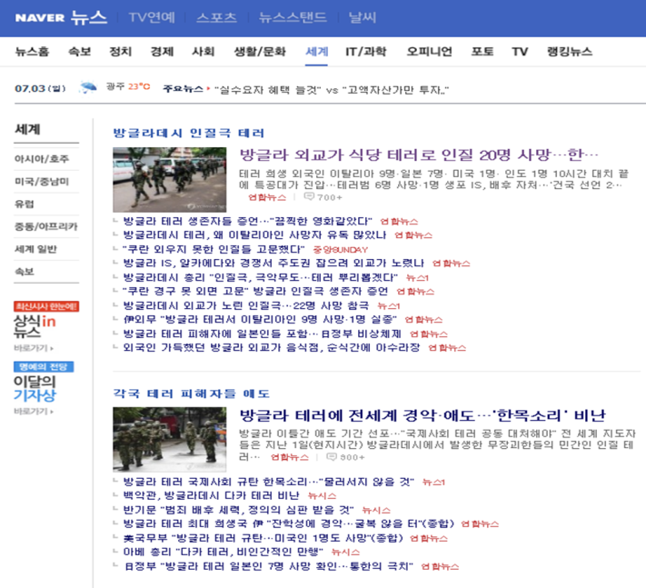This screenshot has width=646, height=588.
Task: Select 아시아/호주 in the sidebar
Action: (42, 159)
